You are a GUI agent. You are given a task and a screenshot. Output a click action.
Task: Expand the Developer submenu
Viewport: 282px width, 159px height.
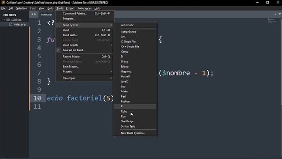coord(84,78)
